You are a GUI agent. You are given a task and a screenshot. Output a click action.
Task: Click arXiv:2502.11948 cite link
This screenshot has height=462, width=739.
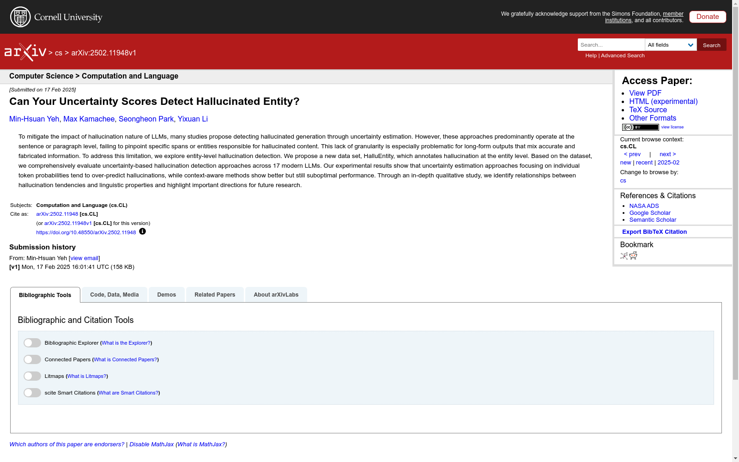click(x=57, y=214)
